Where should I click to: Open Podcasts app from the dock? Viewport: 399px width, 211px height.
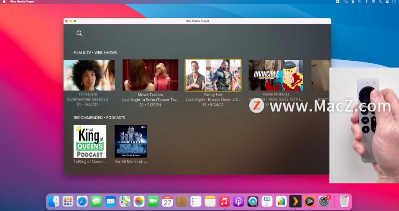(238, 201)
